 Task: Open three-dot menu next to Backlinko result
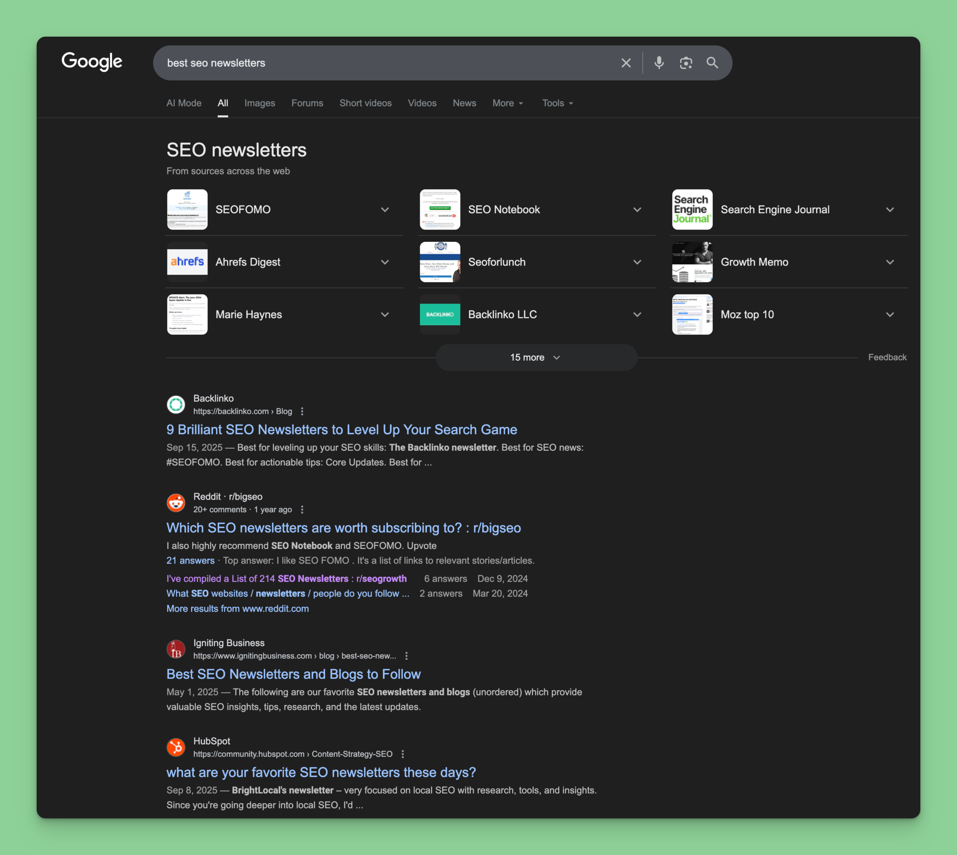click(302, 411)
